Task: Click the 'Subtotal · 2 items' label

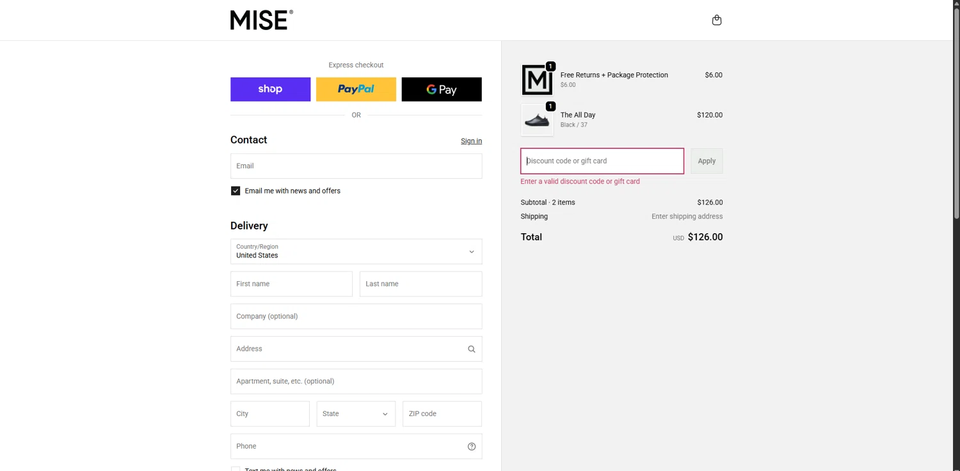Action: pos(548,203)
